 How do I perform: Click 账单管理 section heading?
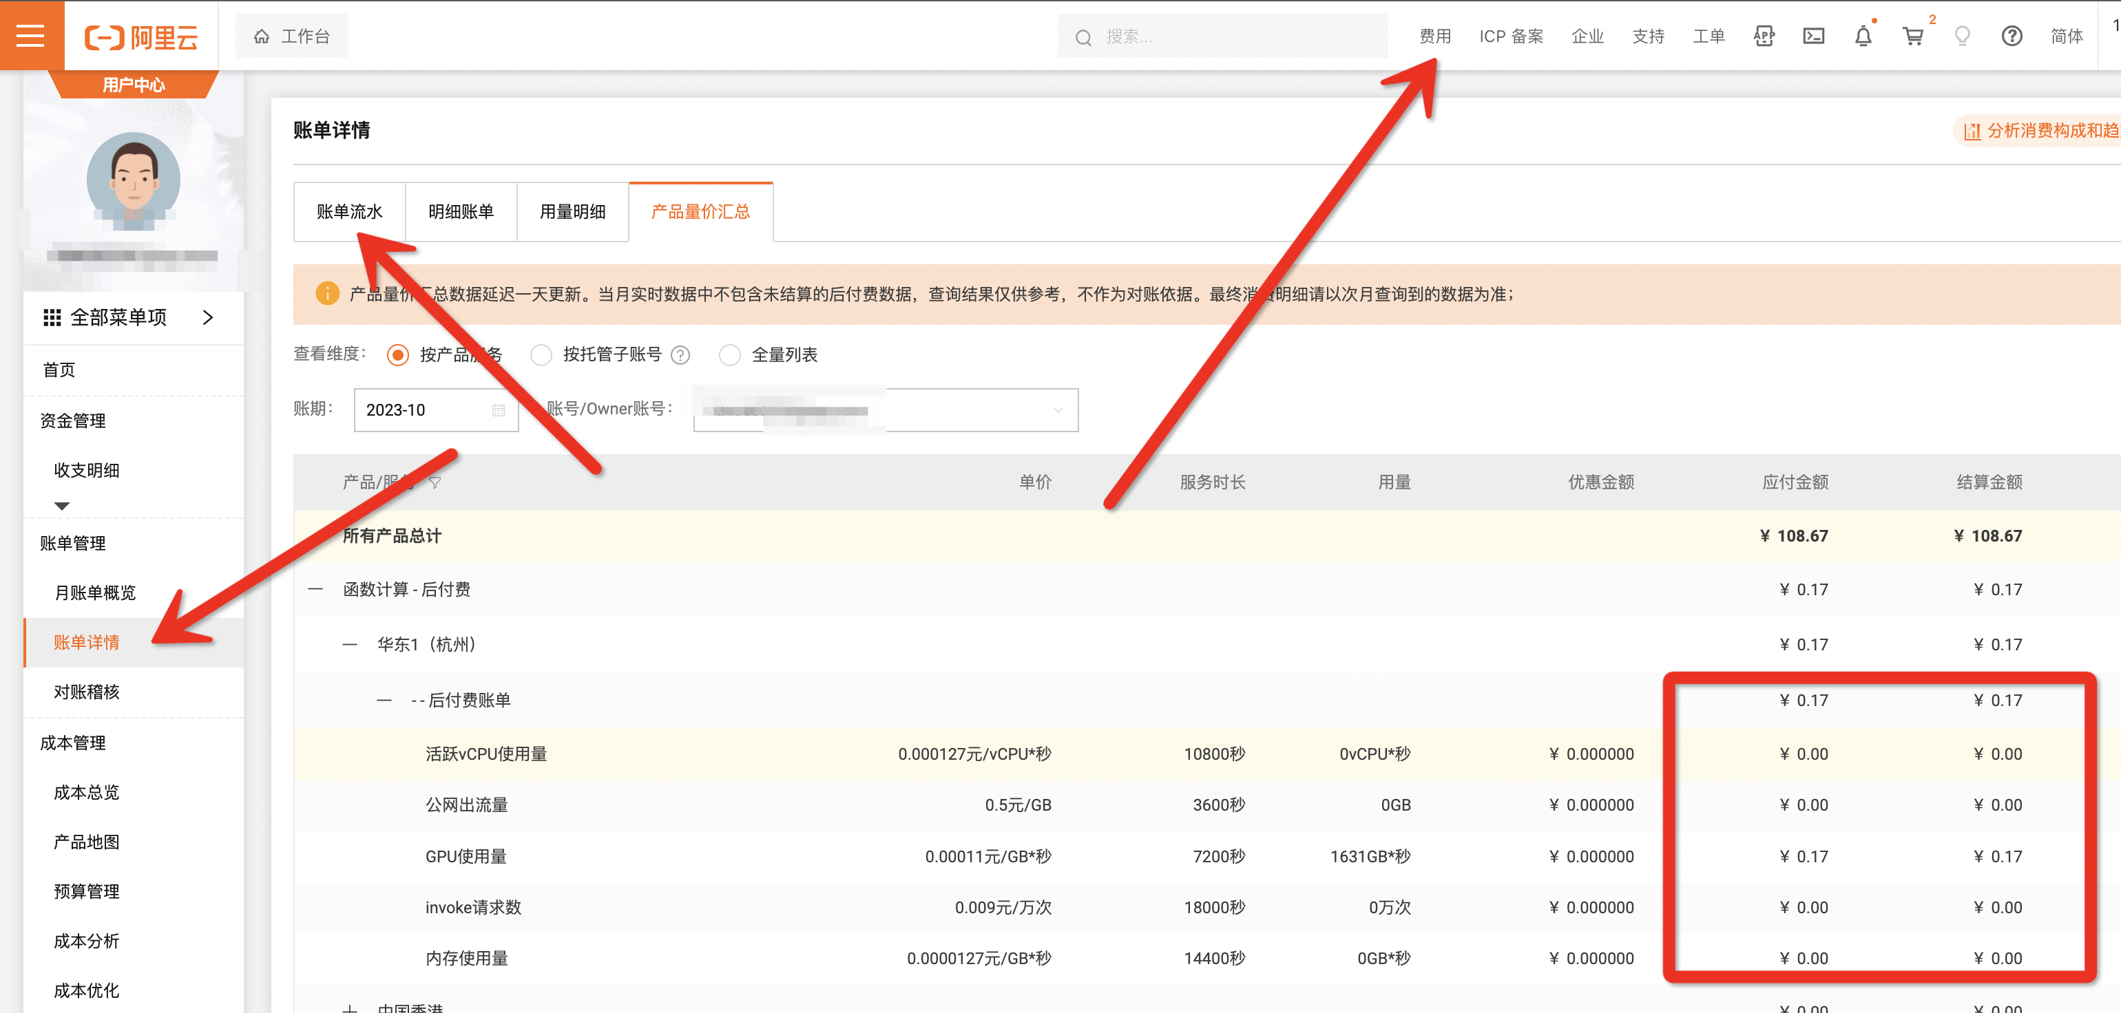pyautogui.click(x=72, y=543)
